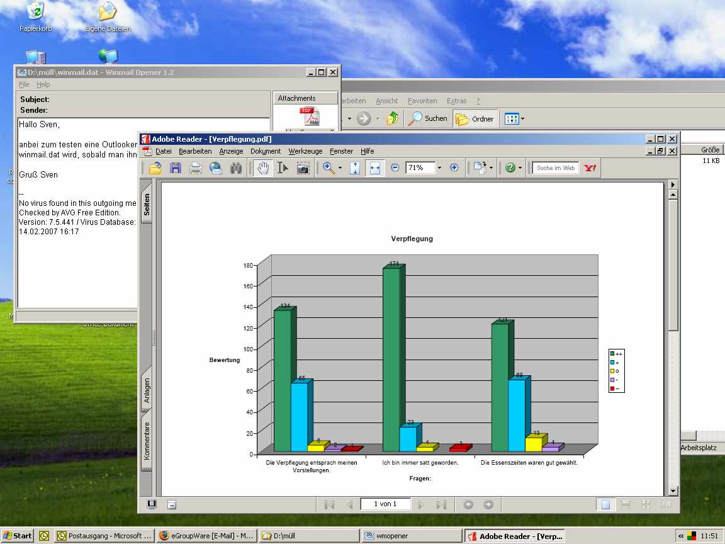Click the Open file icon in Adobe Reader
Viewport: 725px width, 544px height.
click(155, 168)
